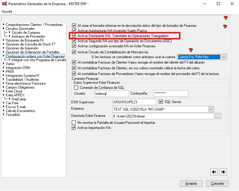
Task: Click the Contraseña password field
Action: click(171, 93)
